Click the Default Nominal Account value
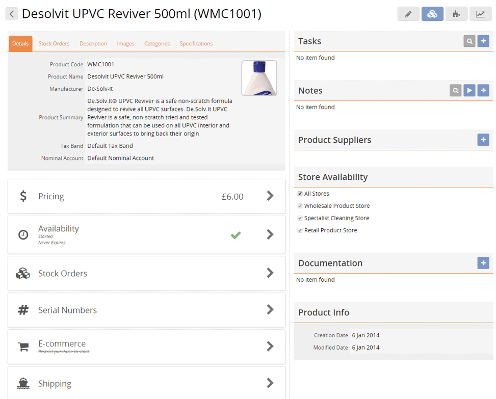The image size is (496, 399). click(120, 158)
